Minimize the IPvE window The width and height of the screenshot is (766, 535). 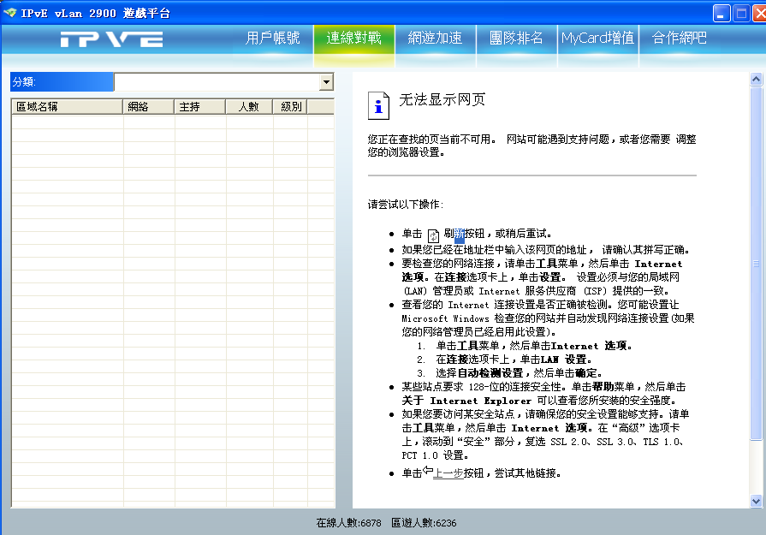coord(721,13)
